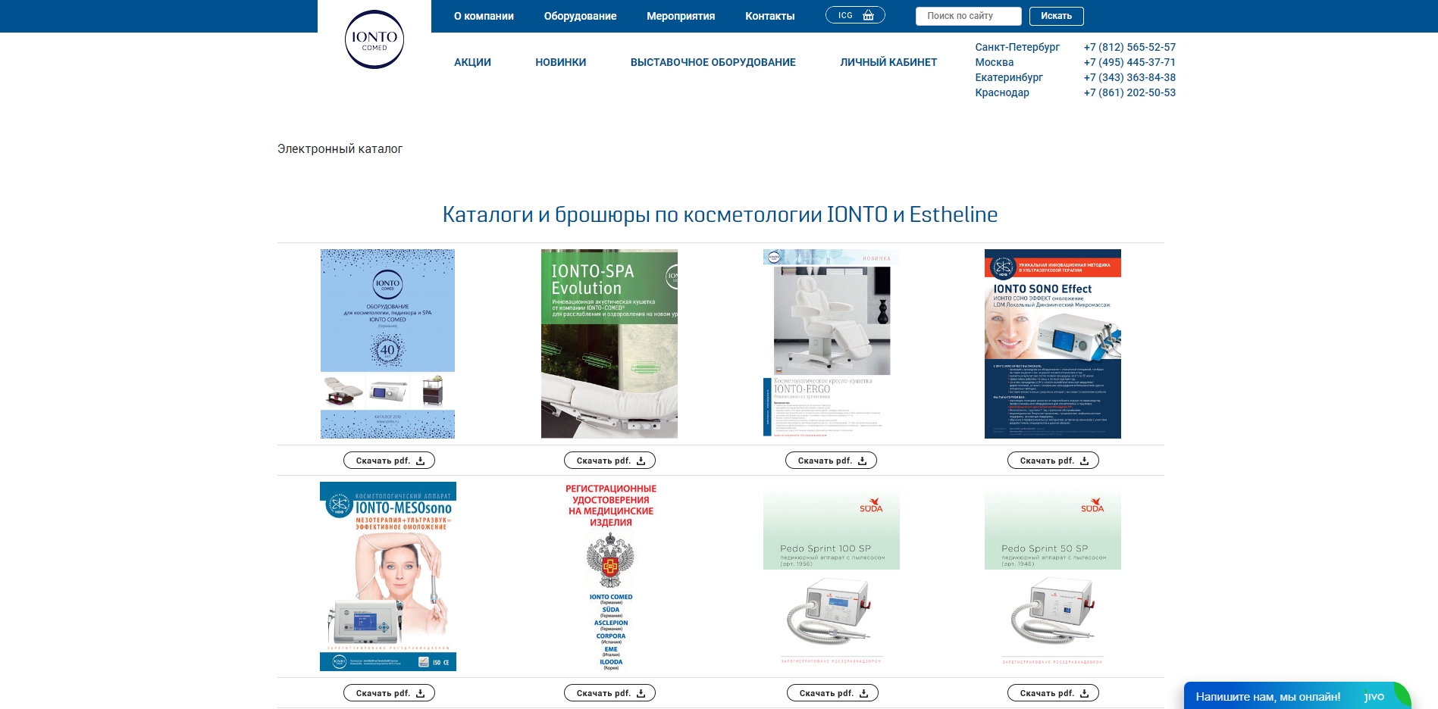
Task: Open ВЫСТАВОЧНОЕ ОБОРУДОВАНИЕ section
Action: [x=713, y=62]
